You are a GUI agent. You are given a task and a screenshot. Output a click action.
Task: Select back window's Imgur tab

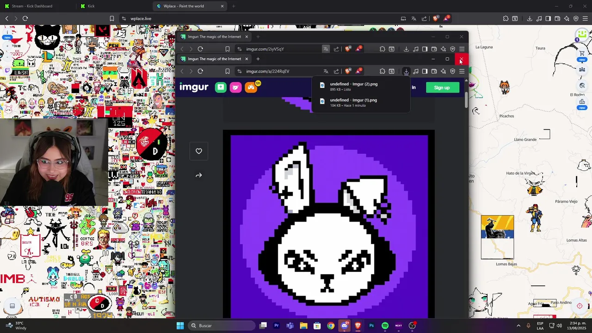[215, 37]
